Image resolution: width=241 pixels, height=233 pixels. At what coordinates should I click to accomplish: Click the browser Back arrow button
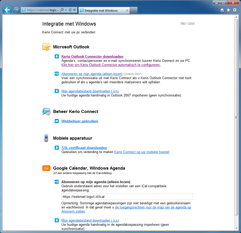click(x=7, y=10)
